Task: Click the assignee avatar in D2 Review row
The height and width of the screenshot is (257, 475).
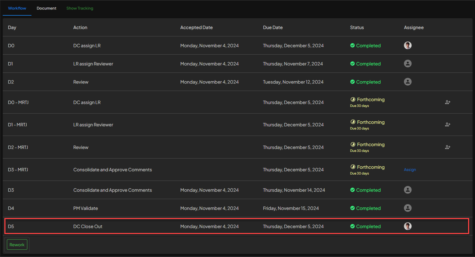Action: (408, 82)
